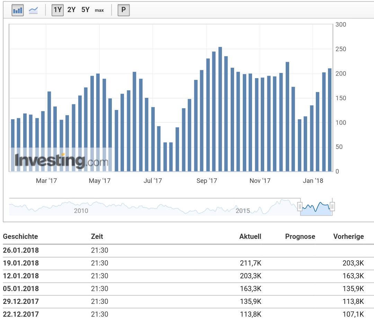Click the 203,3K previous value for 19.01.2018
The width and height of the screenshot is (374, 326).
click(x=353, y=263)
